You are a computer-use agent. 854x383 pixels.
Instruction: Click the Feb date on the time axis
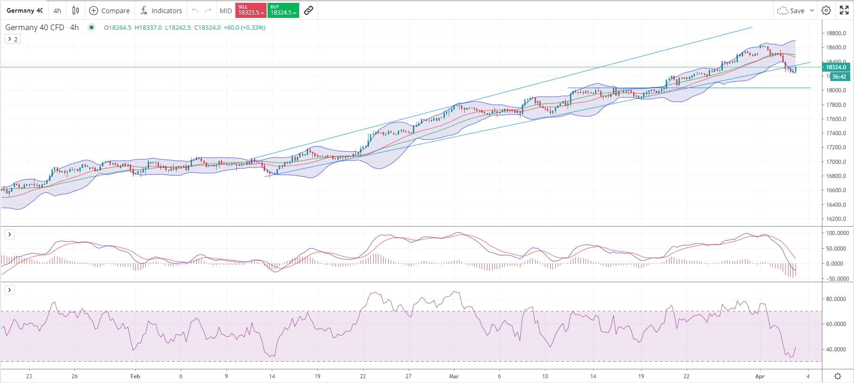[x=135, y=376]
